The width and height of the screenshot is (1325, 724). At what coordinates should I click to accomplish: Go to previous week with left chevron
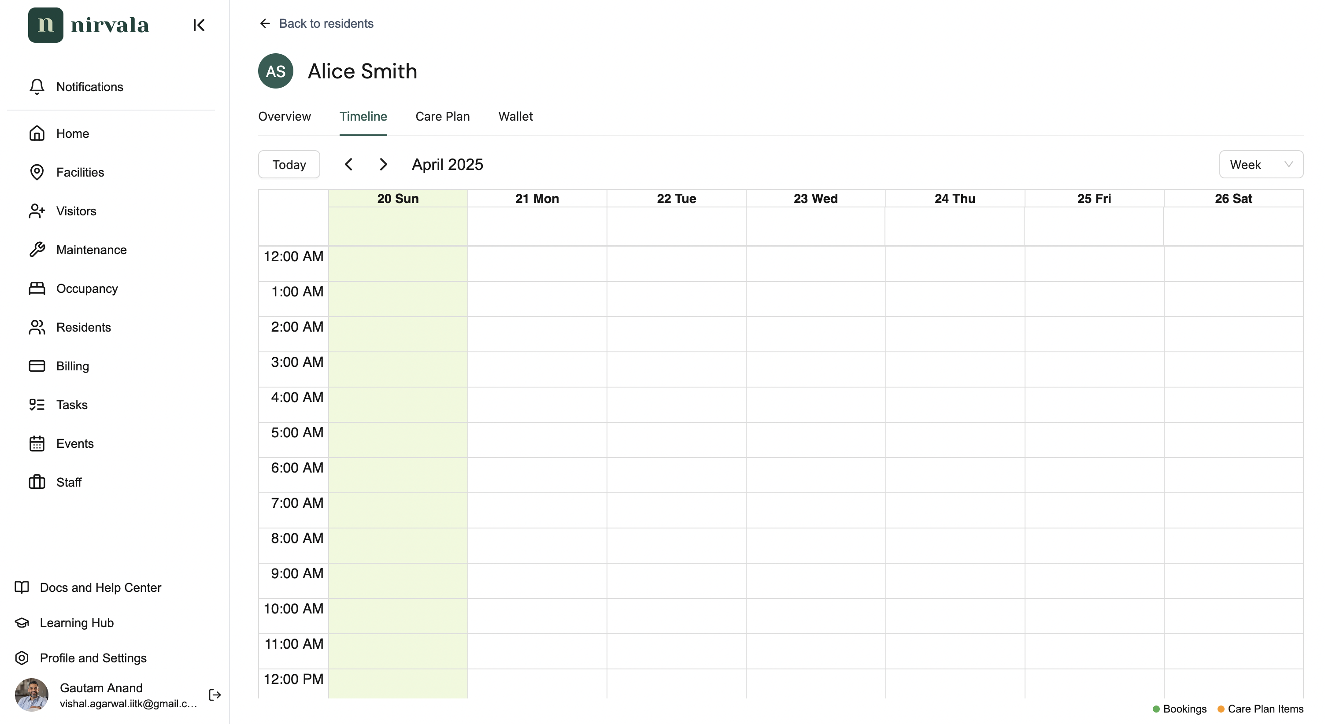coord(349,165)
